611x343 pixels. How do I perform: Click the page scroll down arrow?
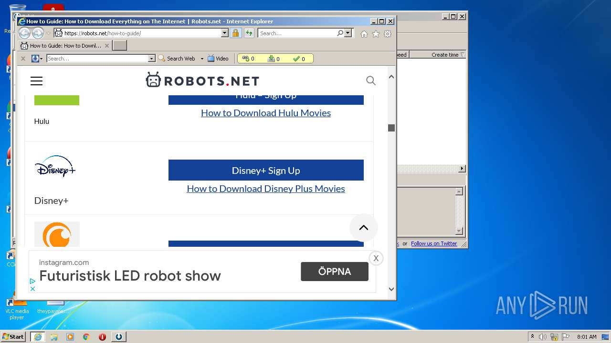pos(391,289)
